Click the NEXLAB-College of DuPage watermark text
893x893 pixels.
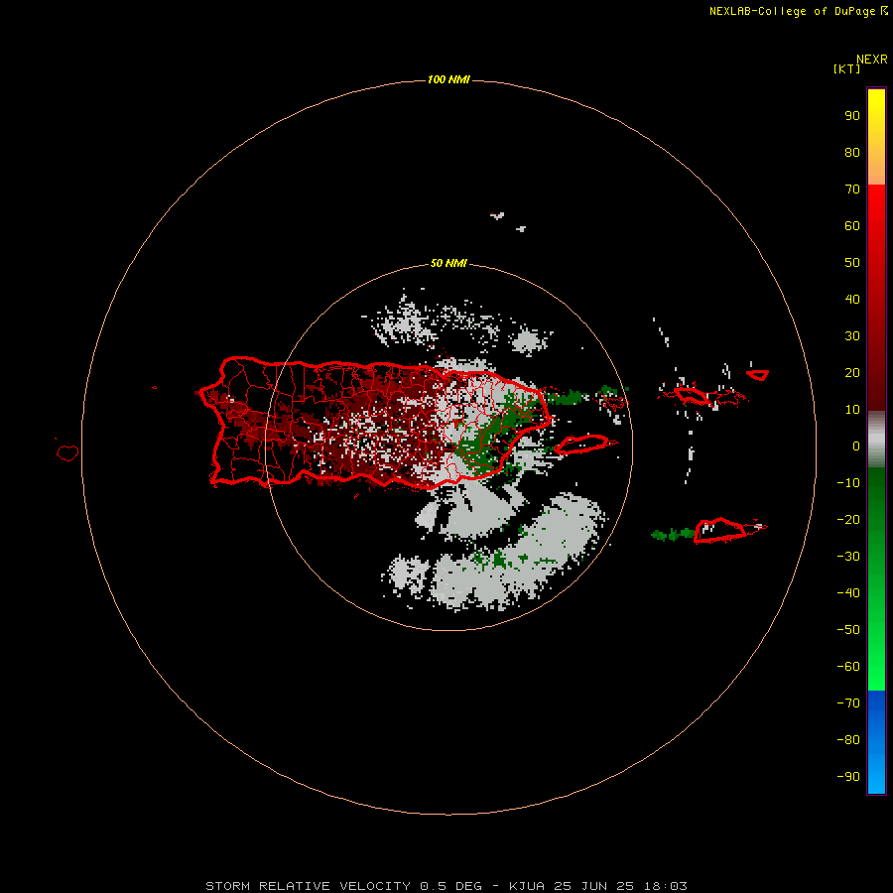799,11
